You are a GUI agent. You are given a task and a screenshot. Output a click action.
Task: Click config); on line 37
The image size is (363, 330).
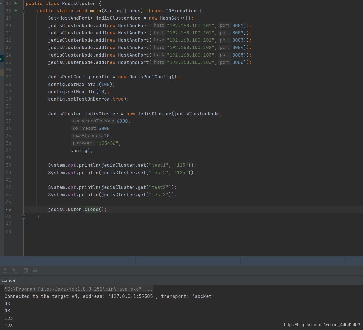(81, 150)
